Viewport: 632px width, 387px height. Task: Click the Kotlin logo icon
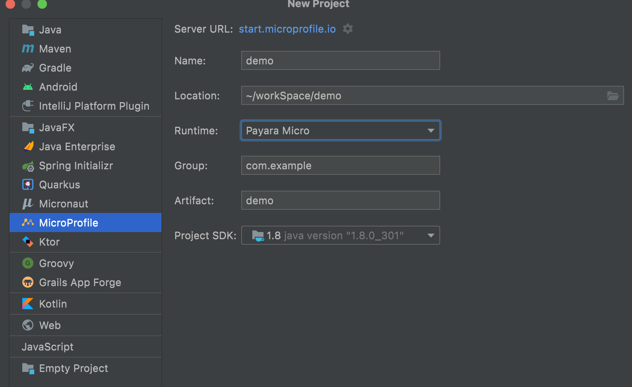coord(28,304)
